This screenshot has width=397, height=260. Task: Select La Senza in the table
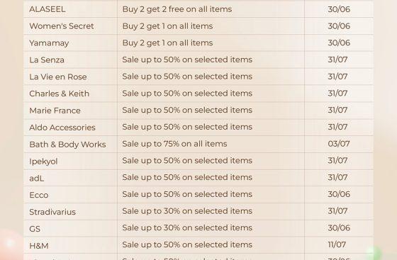47,60
